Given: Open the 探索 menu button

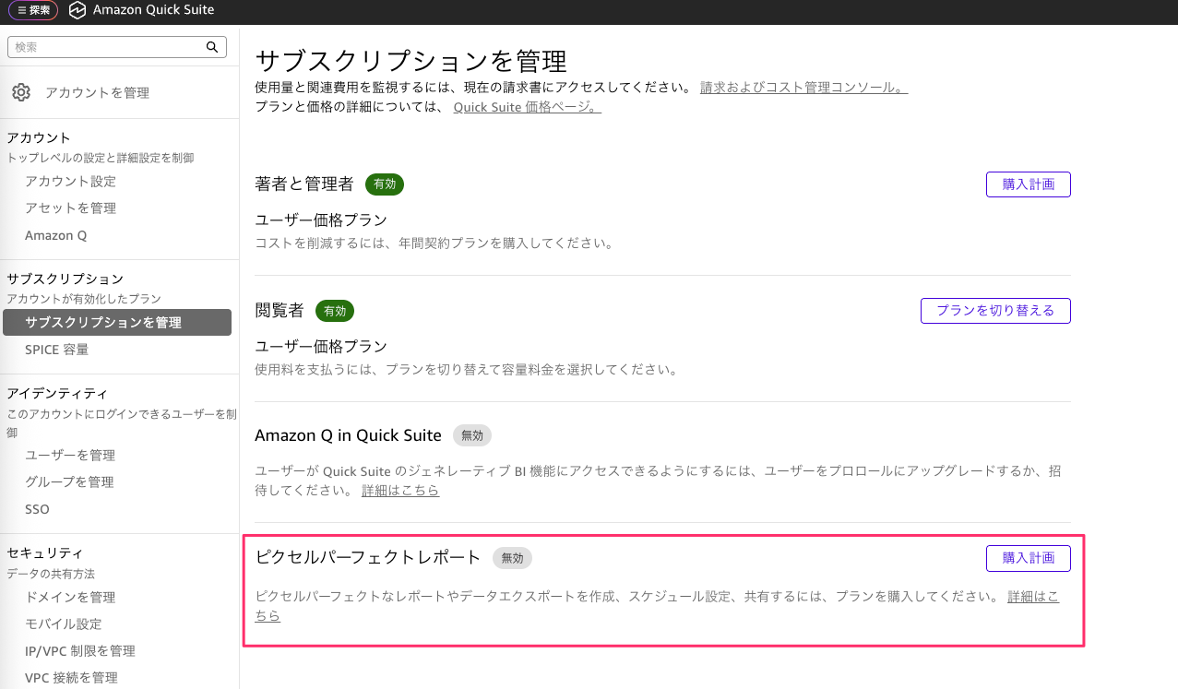Looking at the screenshot, I should coord(33,10).
